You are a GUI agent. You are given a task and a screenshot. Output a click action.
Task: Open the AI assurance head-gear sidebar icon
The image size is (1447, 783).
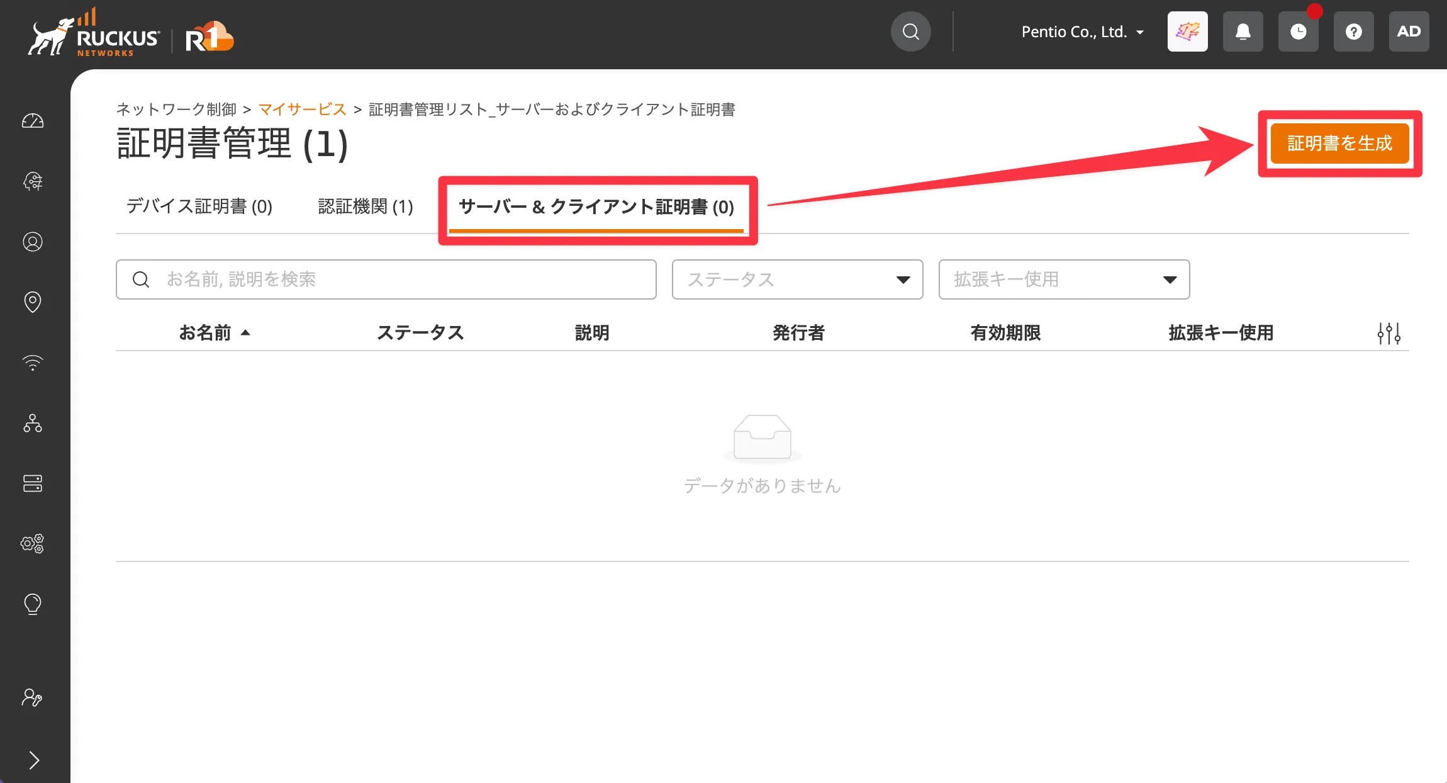[x=33, y=181]
